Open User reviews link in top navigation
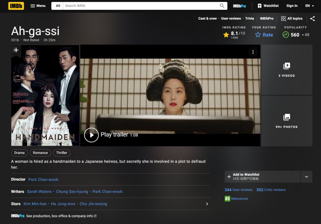Screen dimensions: 321x224 [x=231, y=19]
